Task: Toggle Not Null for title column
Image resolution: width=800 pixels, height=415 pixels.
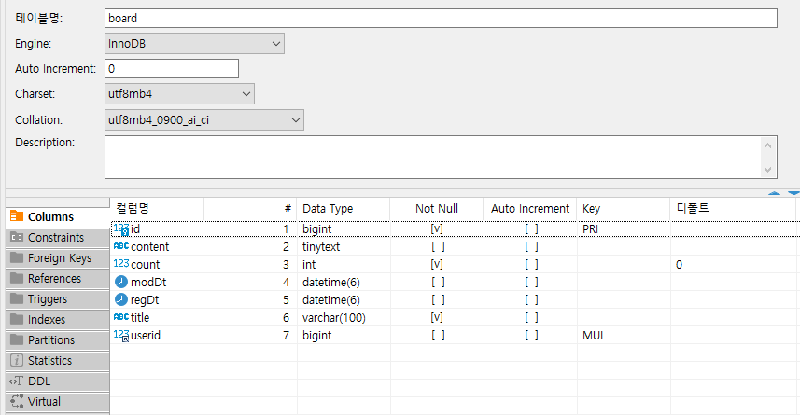Action: (437, 318)
